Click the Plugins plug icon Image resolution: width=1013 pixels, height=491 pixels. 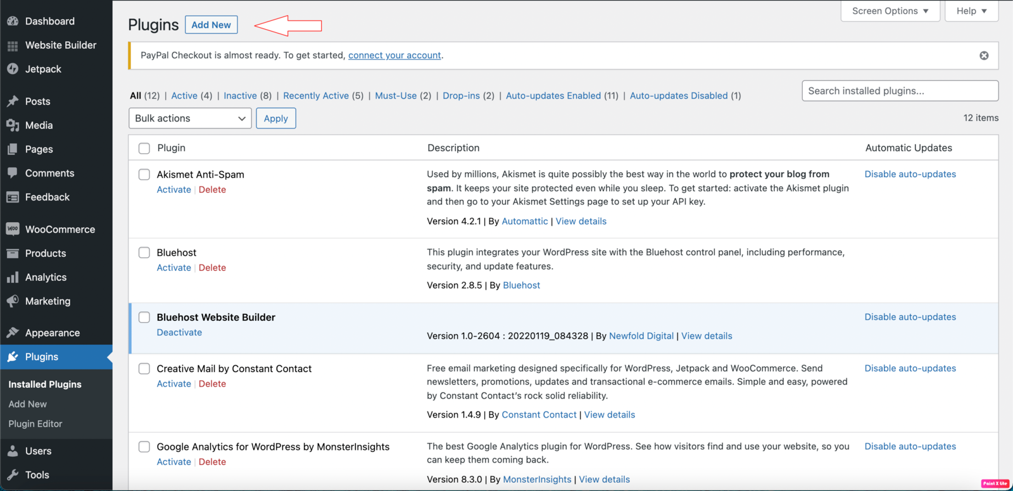click(x=13, y=357)
